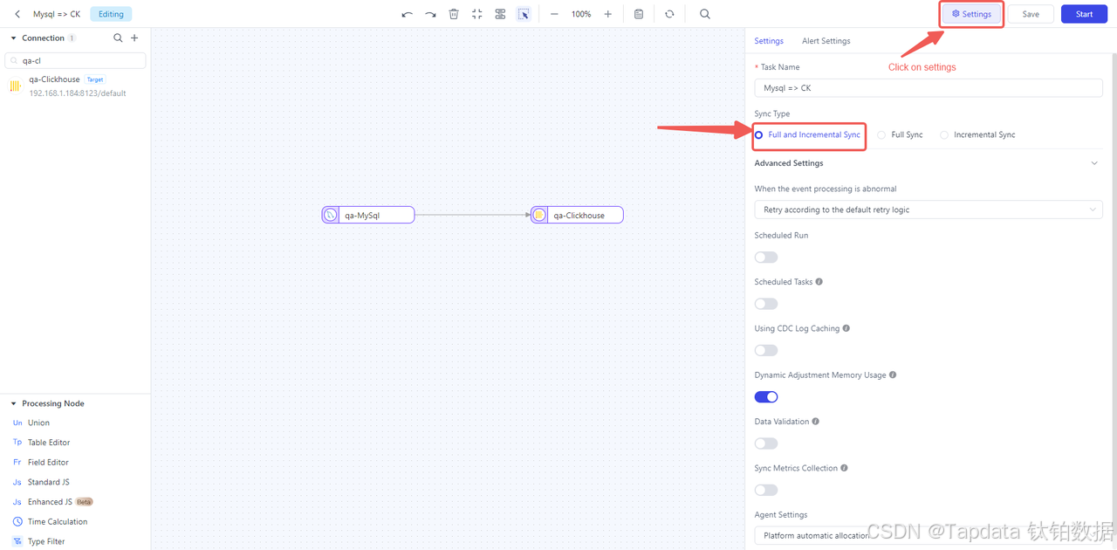Click the Union node icon
The image size is (1117, 550).
pos(17,423)
